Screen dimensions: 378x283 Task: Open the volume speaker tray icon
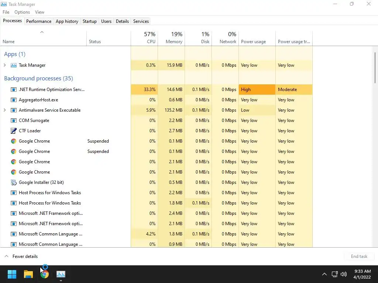344,274
